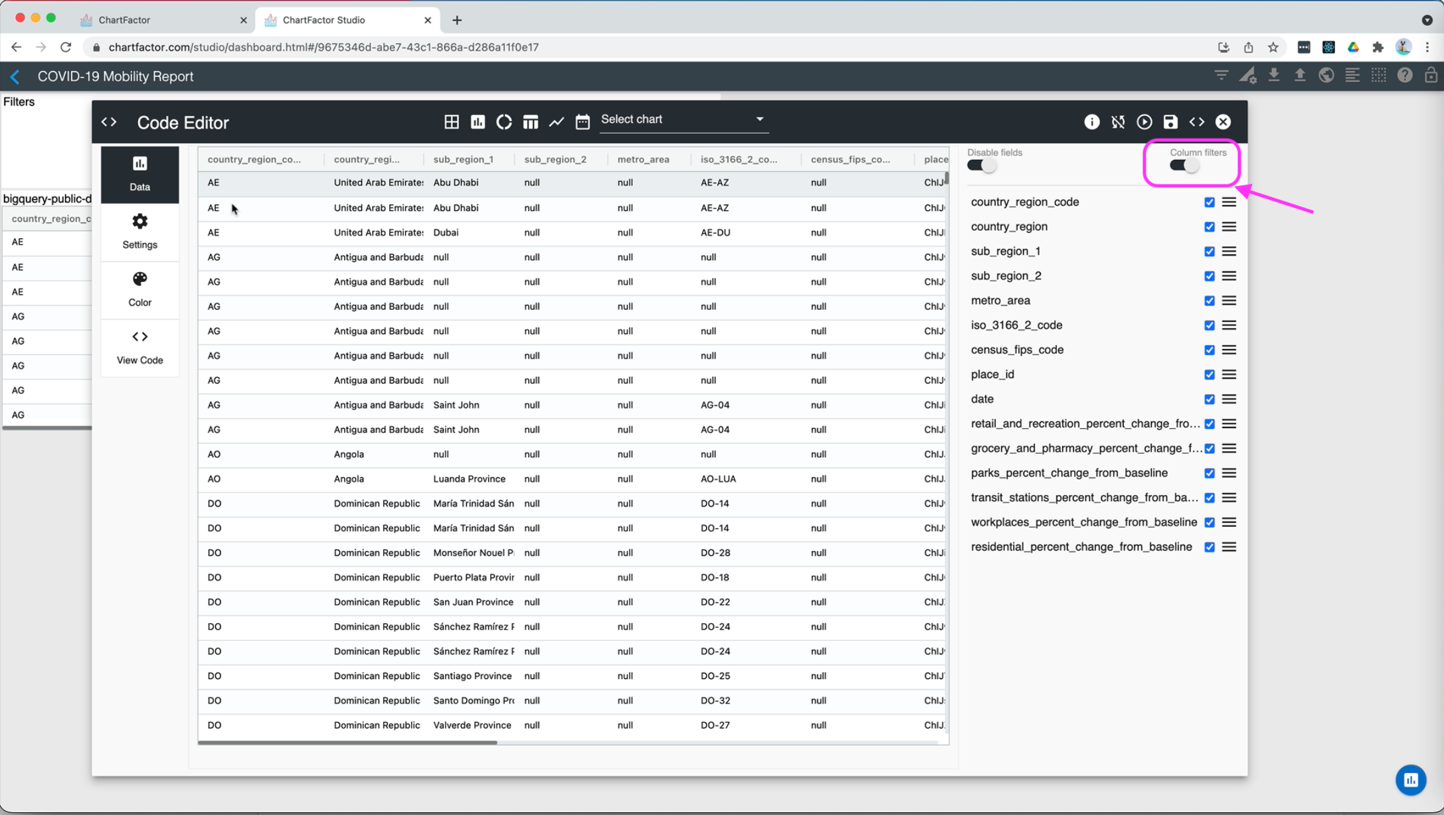
Task: Click the donut chart icon
Action: (x=504, y=121)
